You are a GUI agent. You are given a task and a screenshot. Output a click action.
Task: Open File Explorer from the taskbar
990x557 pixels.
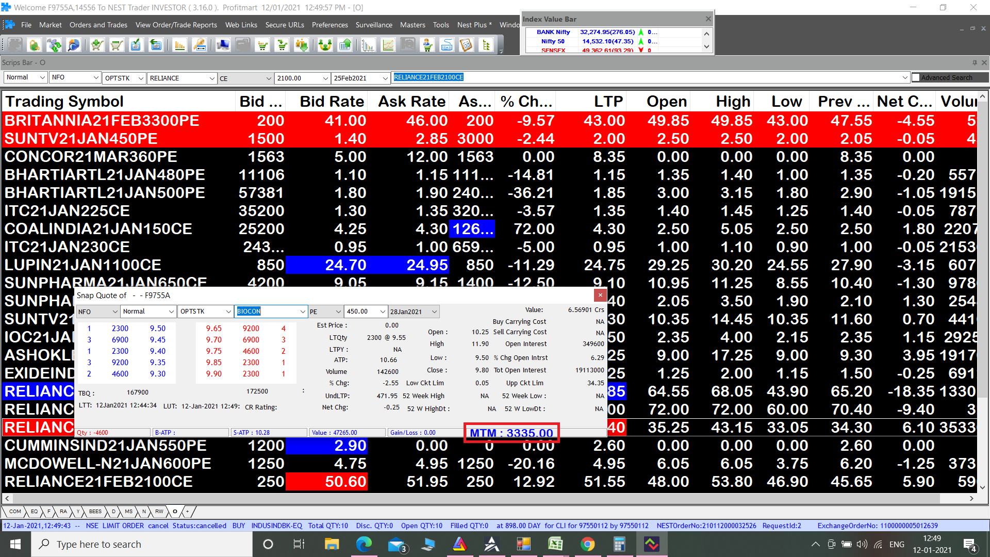click(332, 544)
